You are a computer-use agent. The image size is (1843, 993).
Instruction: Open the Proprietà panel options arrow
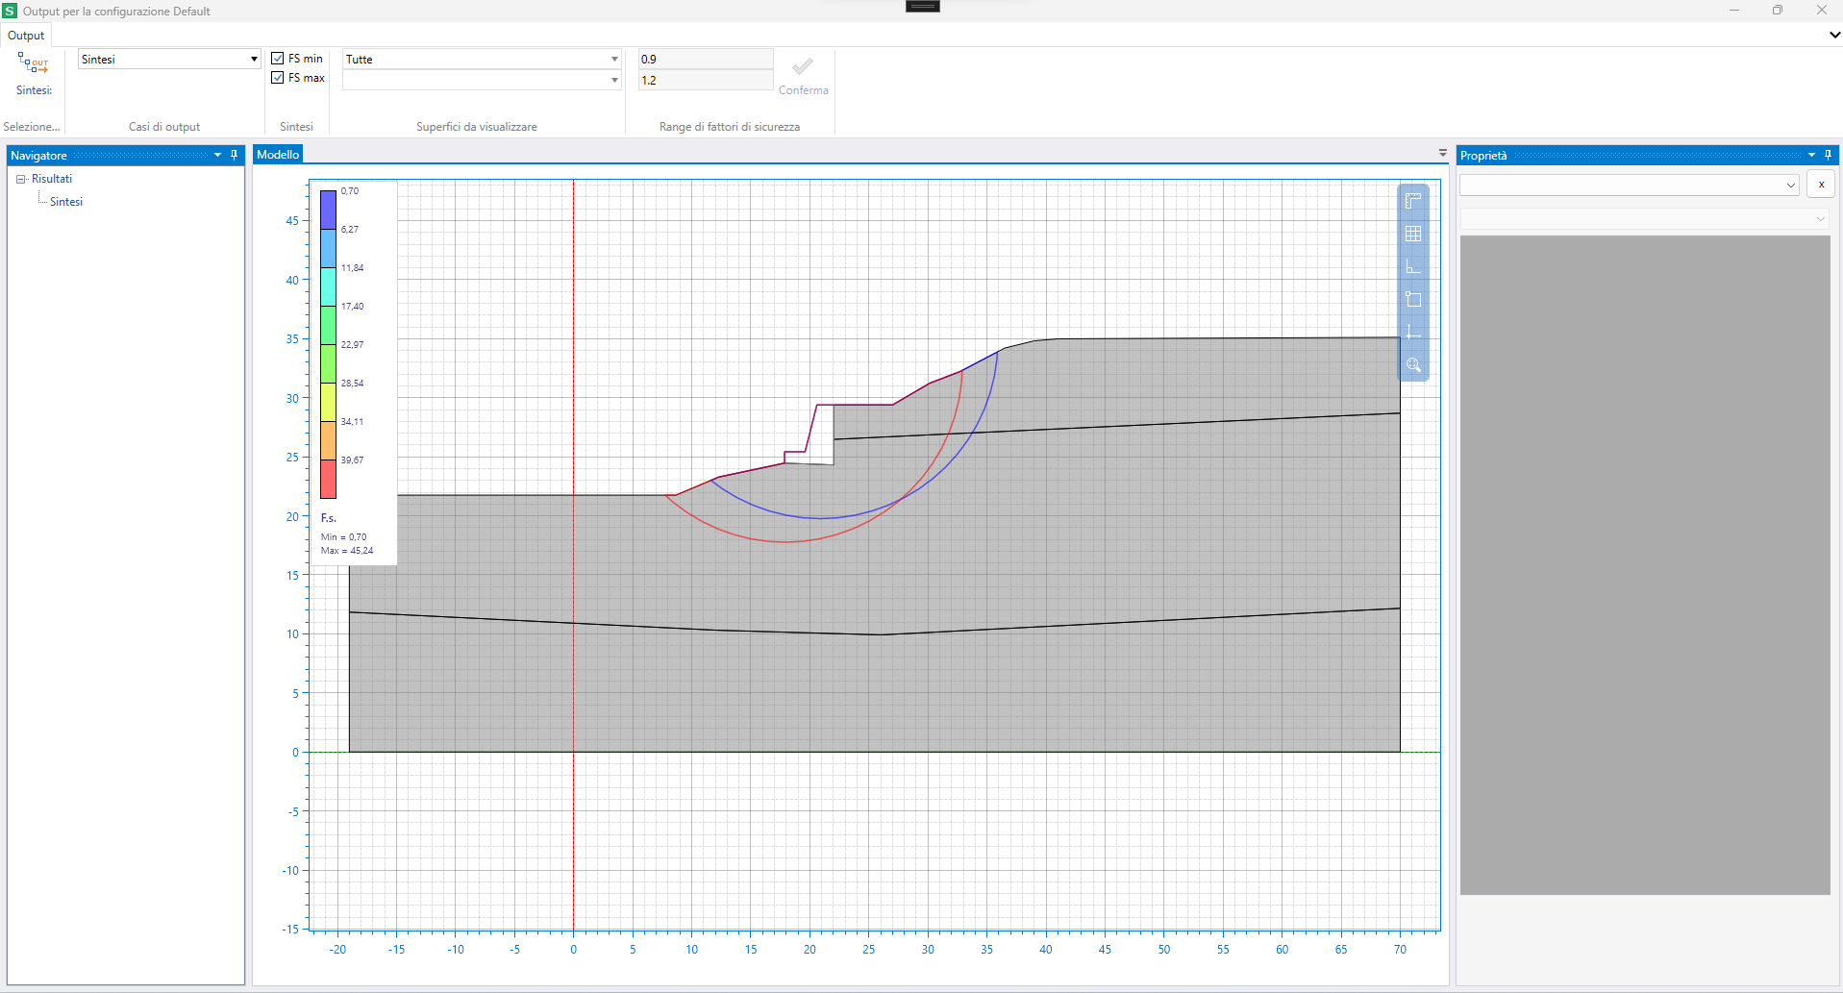tap(1811, 155)
